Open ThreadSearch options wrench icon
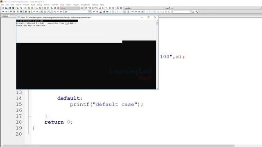 click(196, 12)
